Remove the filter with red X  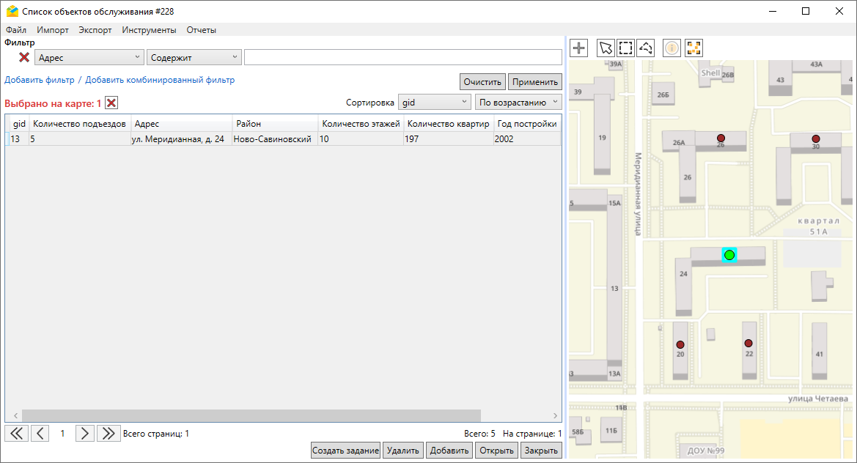pyautogui.click(x=24, y=57)
